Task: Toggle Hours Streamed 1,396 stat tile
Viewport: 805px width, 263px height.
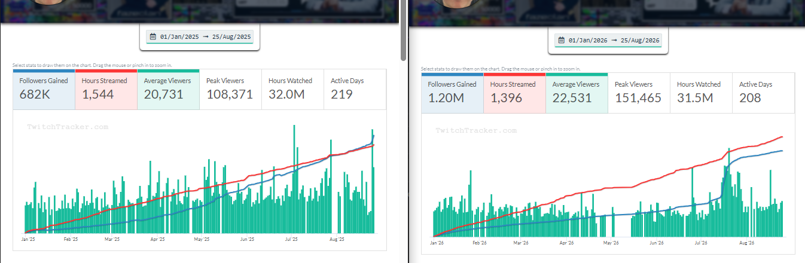Action: [x=515, y=93]
